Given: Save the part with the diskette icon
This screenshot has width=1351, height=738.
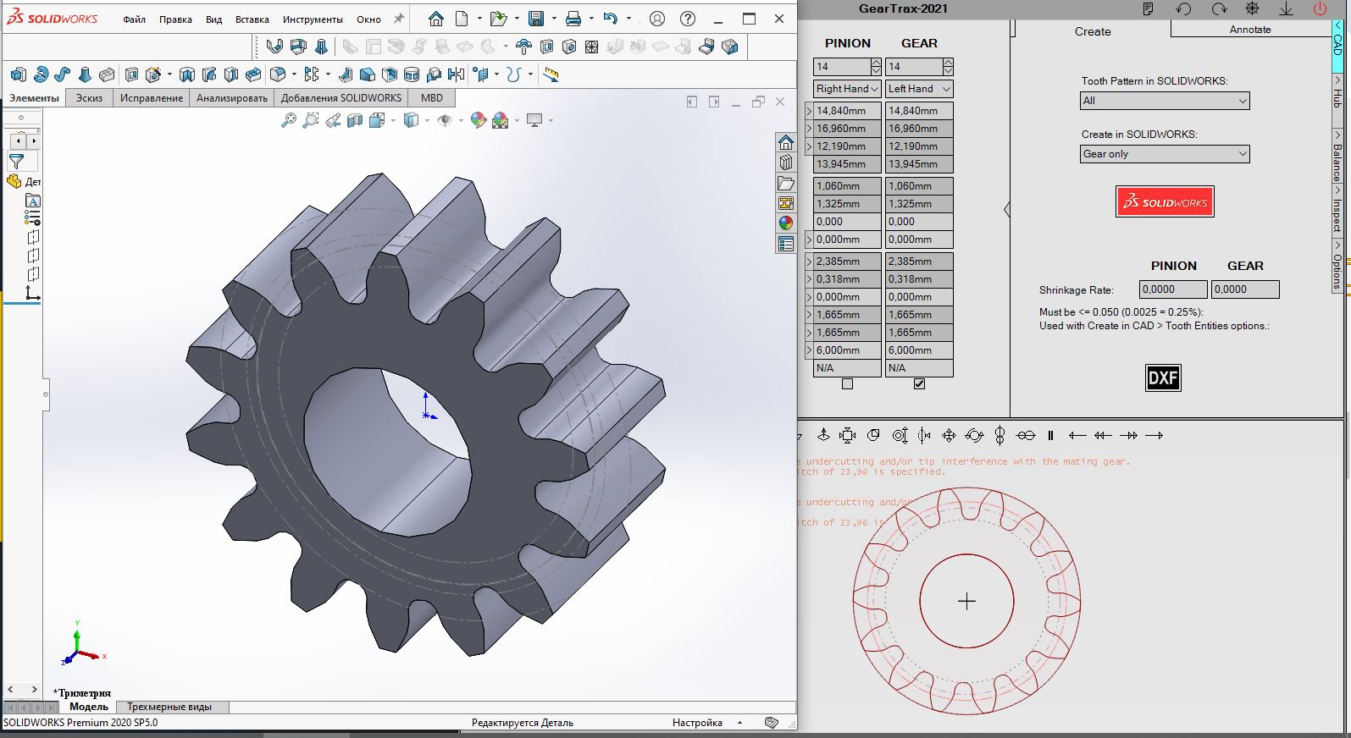Looking at the screenshot, I should coord(535,19).
